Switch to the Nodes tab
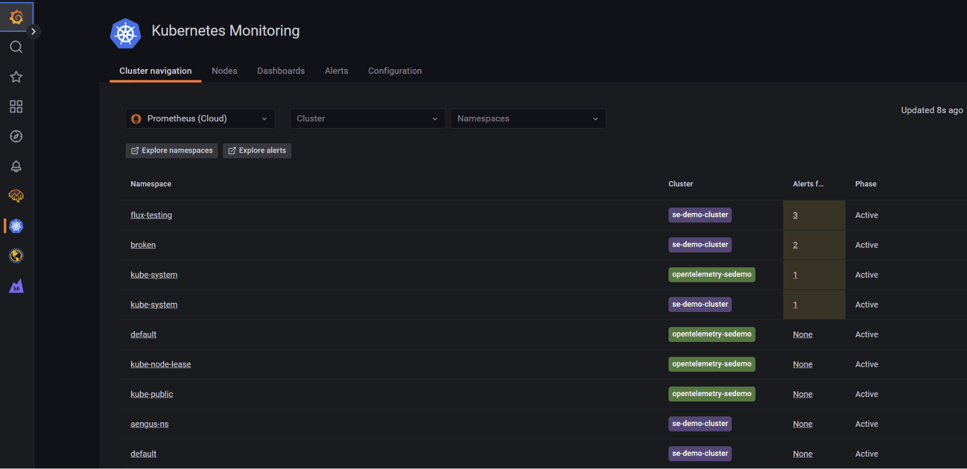This screenshot has width=967, height=469. coord(224,71)
